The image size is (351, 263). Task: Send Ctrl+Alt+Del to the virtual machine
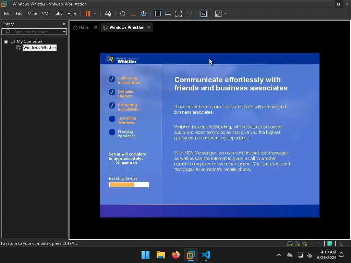click(x=108, y=14)
